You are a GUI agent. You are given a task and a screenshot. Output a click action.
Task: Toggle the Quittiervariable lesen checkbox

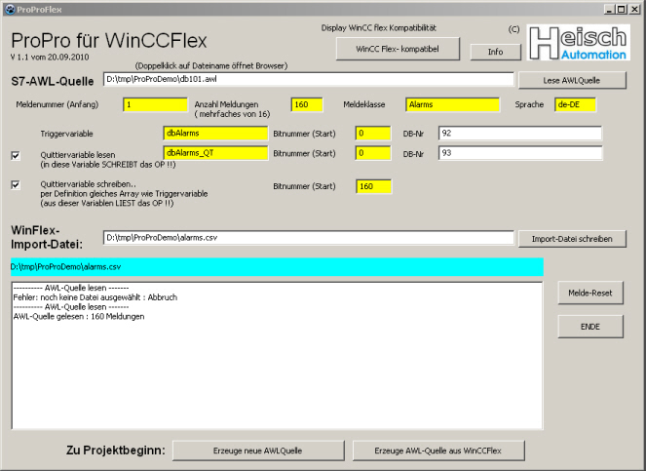point(16,155)
